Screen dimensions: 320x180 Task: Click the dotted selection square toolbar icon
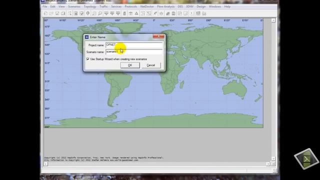click(143, 13)
